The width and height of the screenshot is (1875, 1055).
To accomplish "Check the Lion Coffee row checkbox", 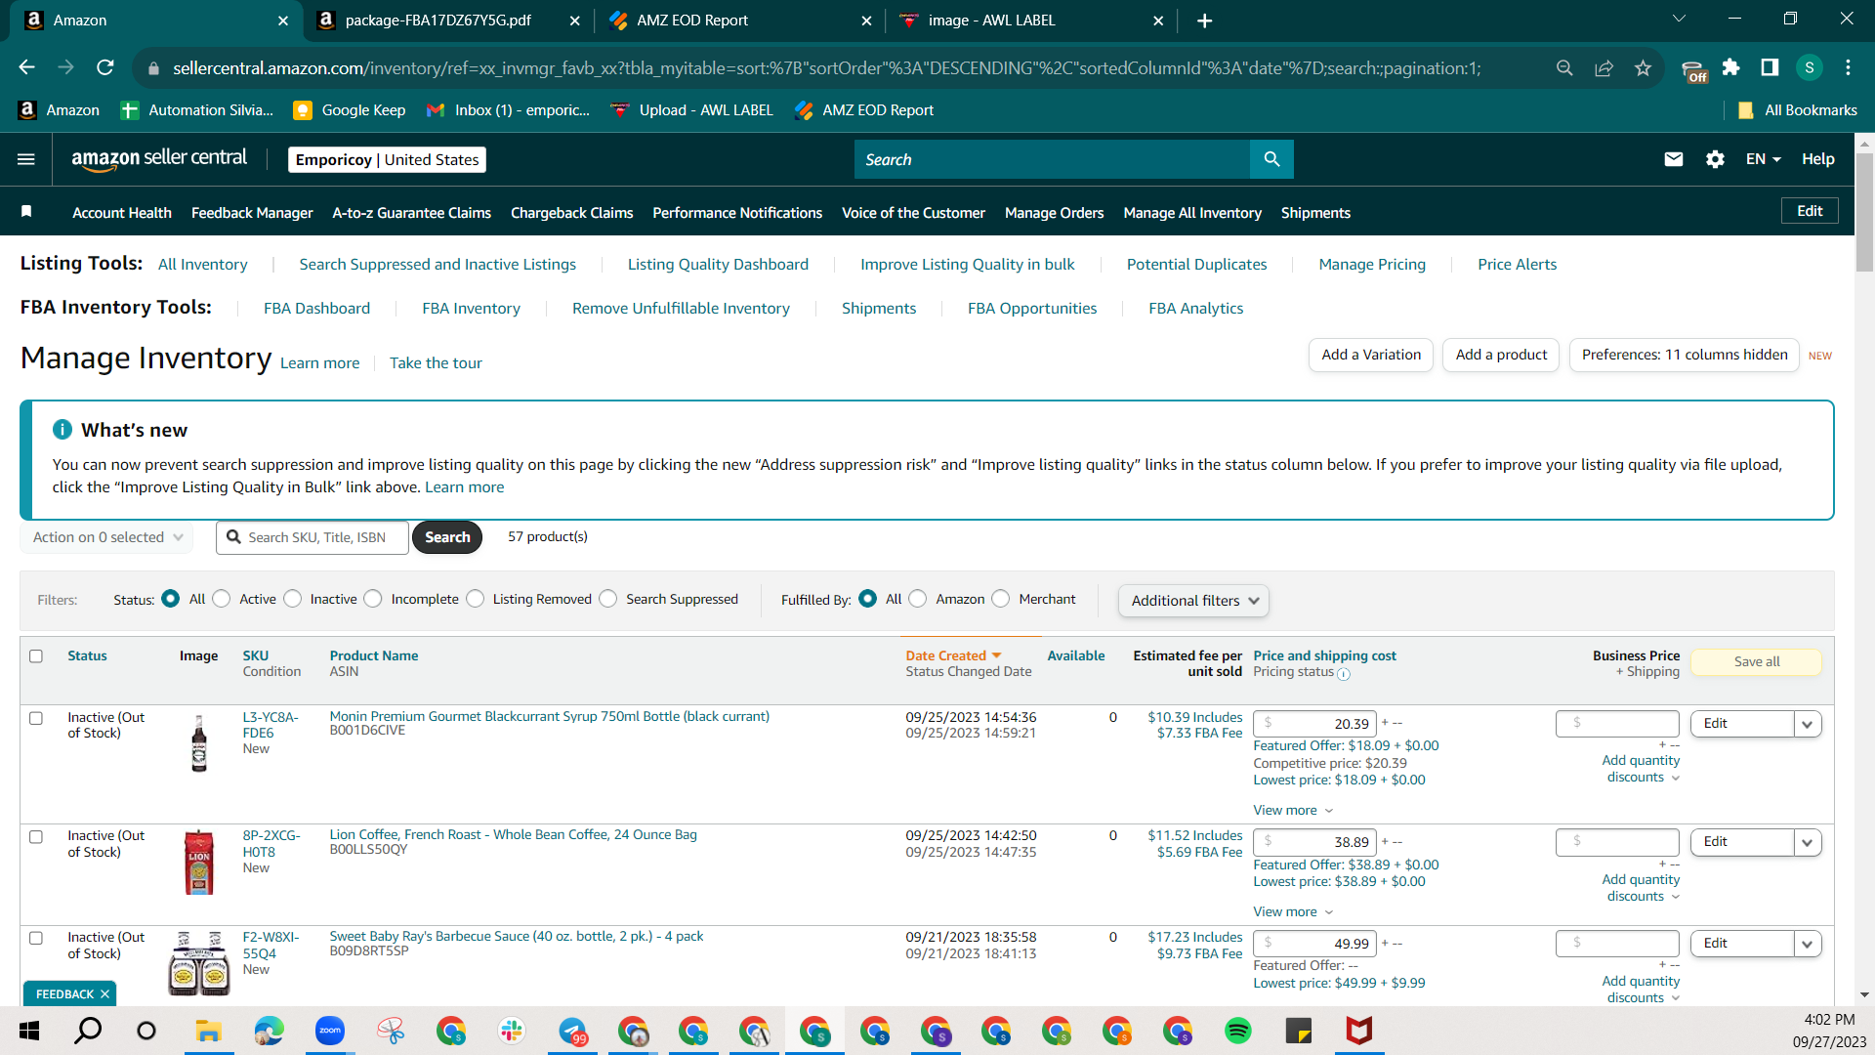I will tap(36, 837).
